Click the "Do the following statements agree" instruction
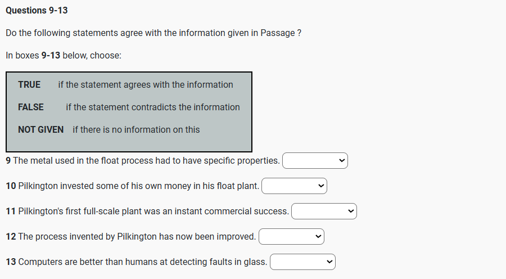This screenshot has width=506, height=279. (153, 33)
